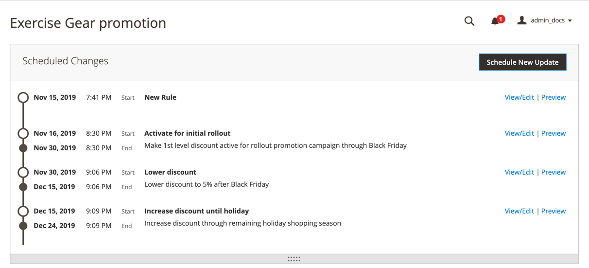Screen dimensions: 589x268
Task: Open View/Edit for New Rule
Action: (519, 97)
